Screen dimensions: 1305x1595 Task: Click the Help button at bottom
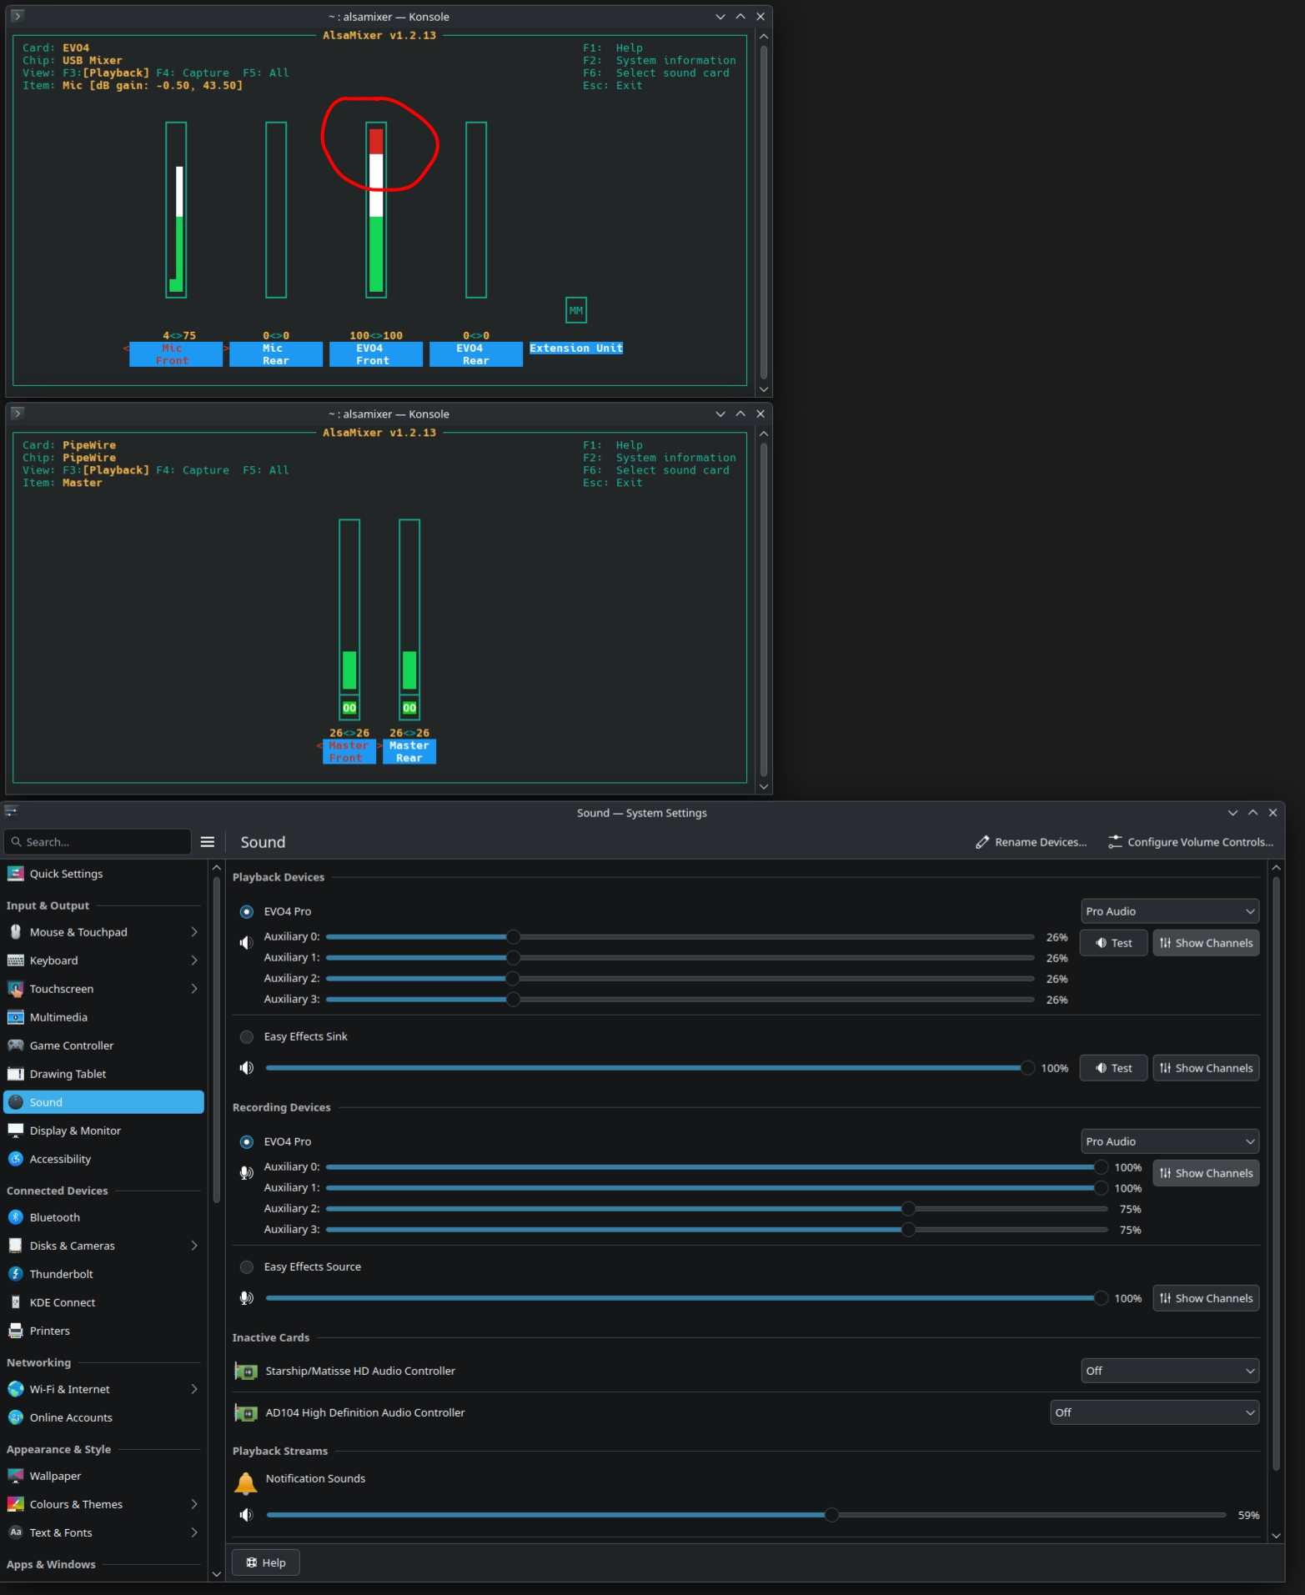(x=266, y=1562)
